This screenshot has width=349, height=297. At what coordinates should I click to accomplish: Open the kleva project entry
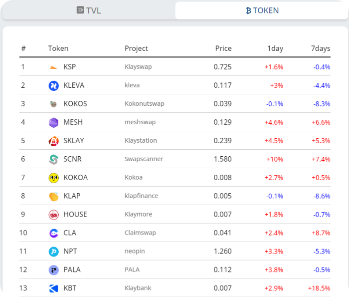[132, 85]
